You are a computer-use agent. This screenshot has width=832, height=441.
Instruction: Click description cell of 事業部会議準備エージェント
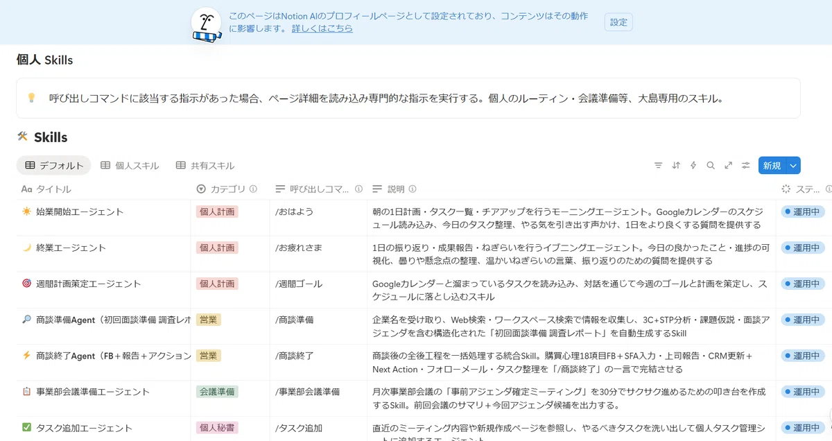[571, 398]
